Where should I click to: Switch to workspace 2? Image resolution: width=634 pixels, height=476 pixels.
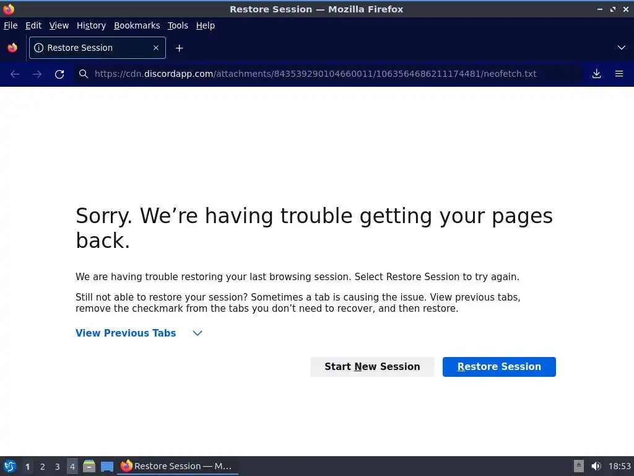coord(43,467)
